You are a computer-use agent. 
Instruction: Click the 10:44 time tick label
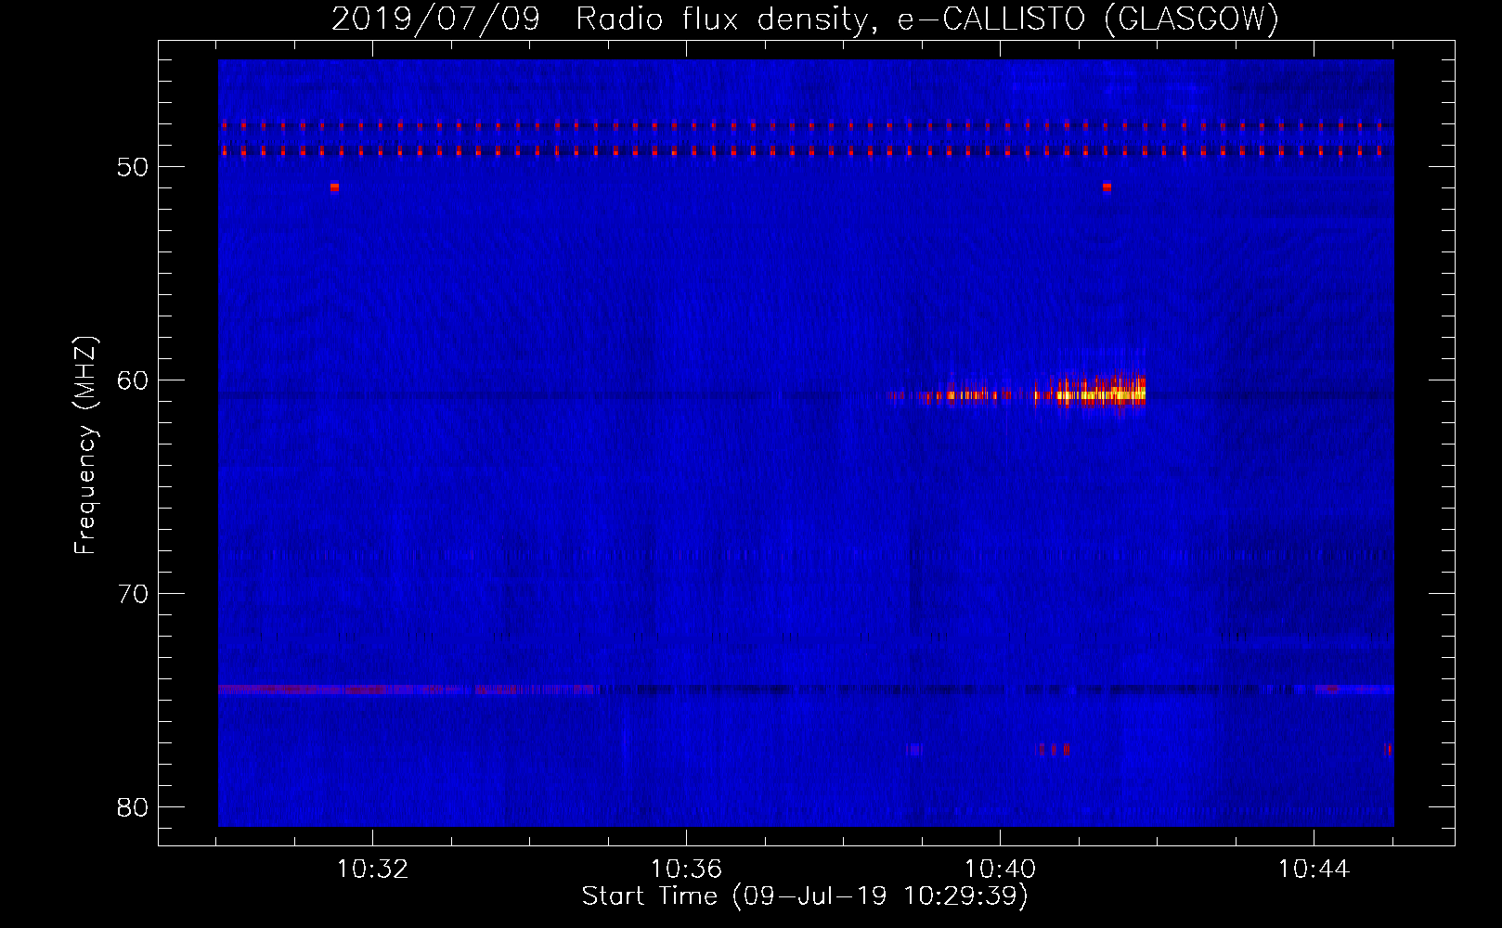pyautogui.click(x=1314, y=870)
